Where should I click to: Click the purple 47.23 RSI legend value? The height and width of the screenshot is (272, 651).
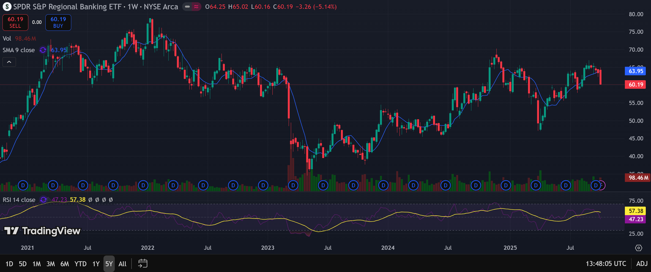pos(59,200)
